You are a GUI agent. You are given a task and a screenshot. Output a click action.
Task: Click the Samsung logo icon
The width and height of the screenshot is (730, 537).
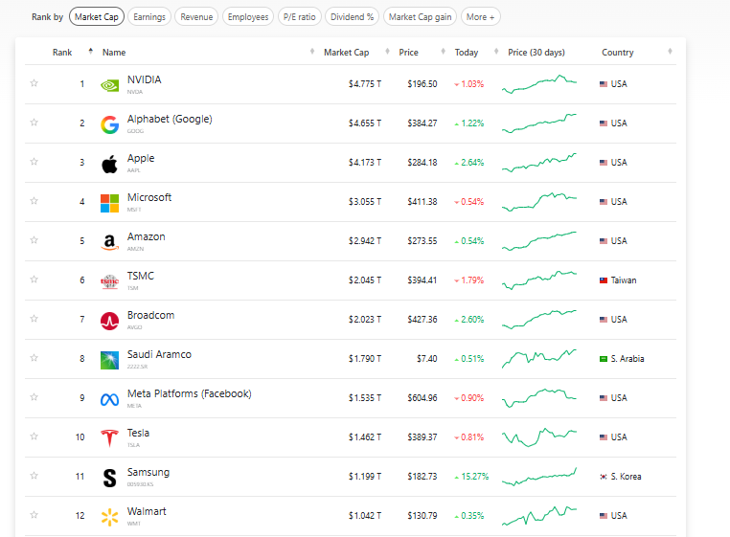[x=110, y=478]
